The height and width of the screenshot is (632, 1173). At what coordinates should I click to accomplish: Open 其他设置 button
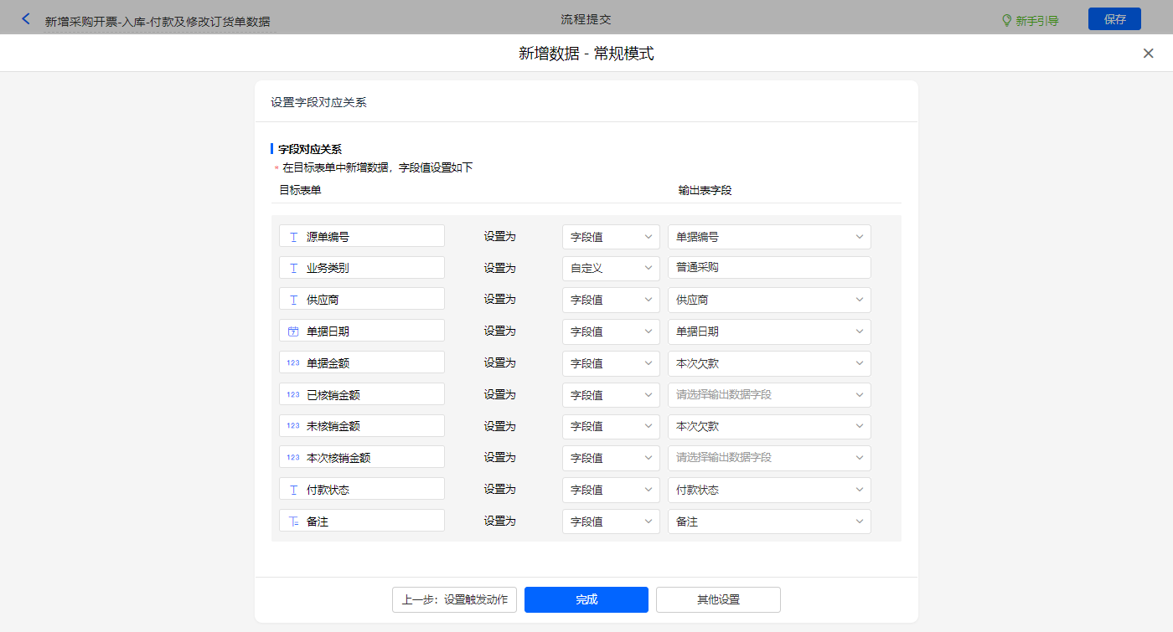click(x=718, y=599)
